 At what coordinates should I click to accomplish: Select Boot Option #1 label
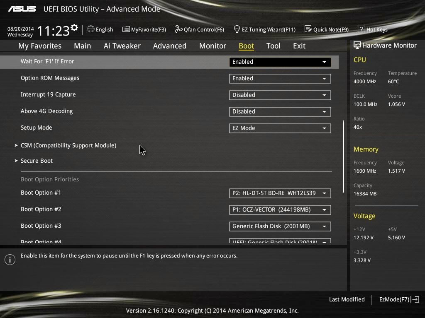point(41,193)
